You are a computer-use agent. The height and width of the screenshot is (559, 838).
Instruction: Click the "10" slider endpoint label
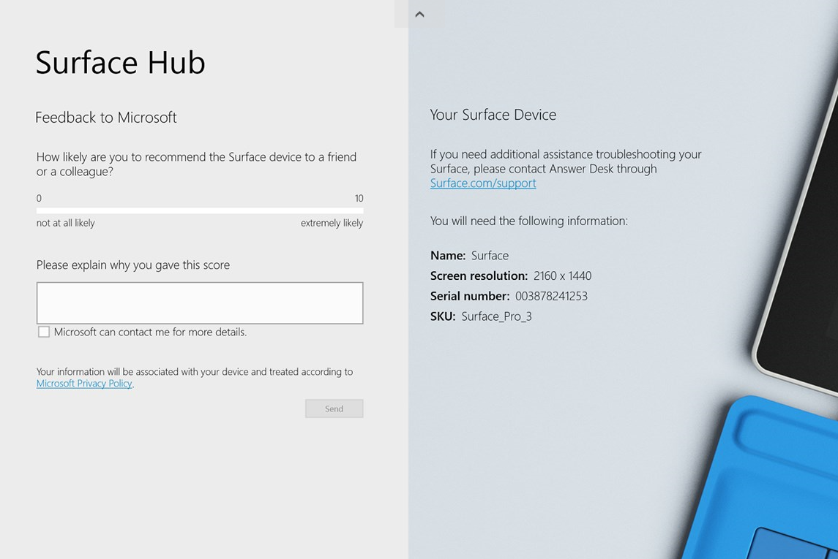(359, 197)
